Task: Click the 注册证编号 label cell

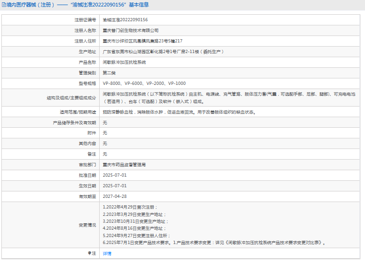Action: 85,20
